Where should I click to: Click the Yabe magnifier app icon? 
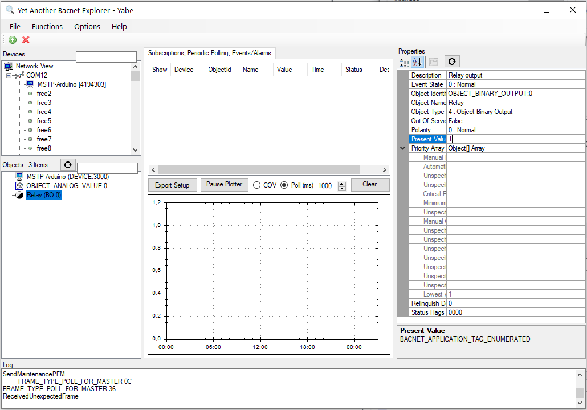click(x=10, y=10)
